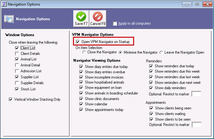Close the Navigation Options window
214x139 pixels.
(x=207, y=4)
